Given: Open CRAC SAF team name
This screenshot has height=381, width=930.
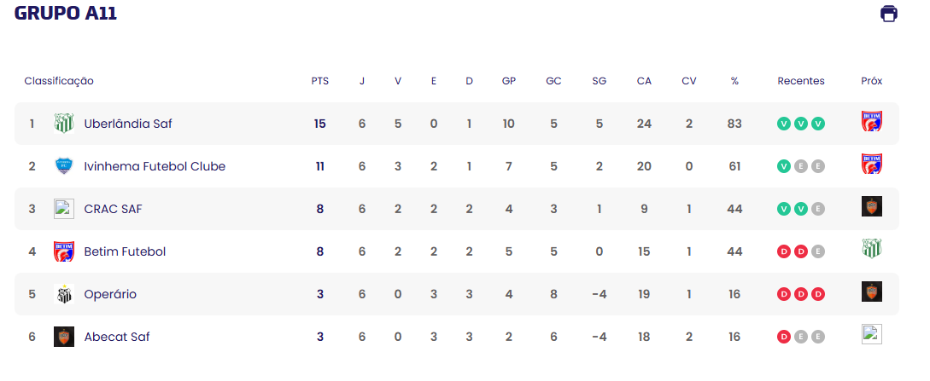Looking at the screenshot, I should tap(114, 209).
